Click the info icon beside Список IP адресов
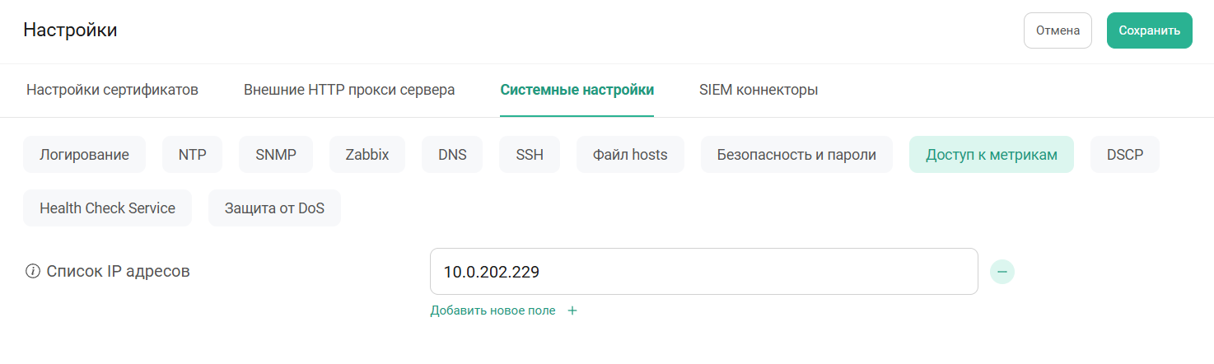The image size is (1214, 364). point(33,272)
